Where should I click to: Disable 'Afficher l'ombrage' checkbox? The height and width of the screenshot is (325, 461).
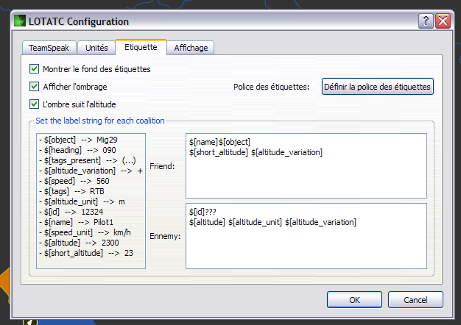tap(34, 87)
